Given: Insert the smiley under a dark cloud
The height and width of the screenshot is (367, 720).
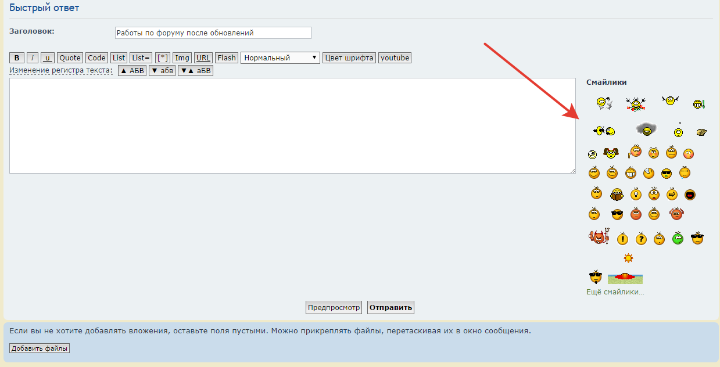Looking at the screenshot, I should [x=646, y=129].
